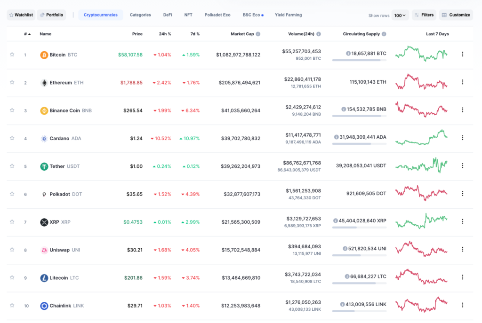Open the Show rows 100 dropdown
This screenshot has height=323, width=482.
point(400,15)
